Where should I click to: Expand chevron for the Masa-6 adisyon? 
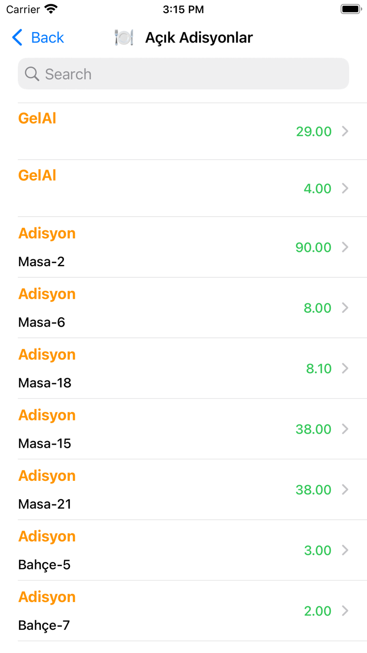point(345,308)
